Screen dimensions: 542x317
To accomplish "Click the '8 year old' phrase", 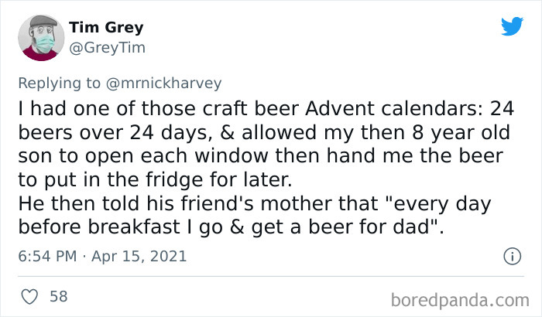I will click(x=461, y=132).
